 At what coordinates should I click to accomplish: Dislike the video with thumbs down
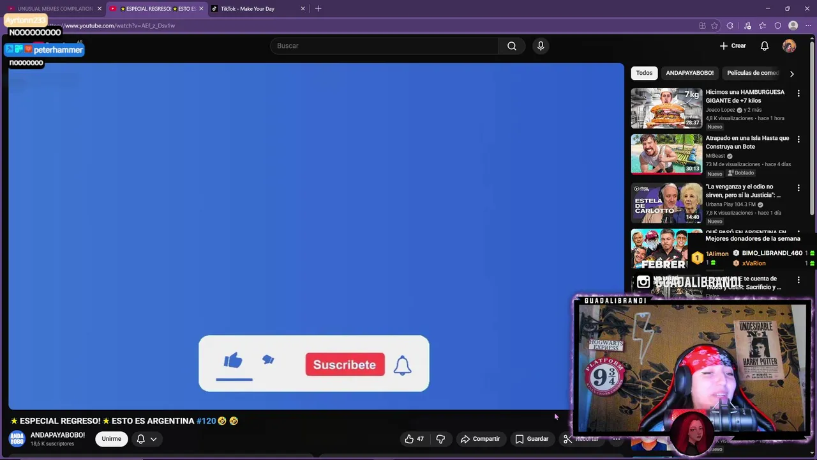pos(440,439)
